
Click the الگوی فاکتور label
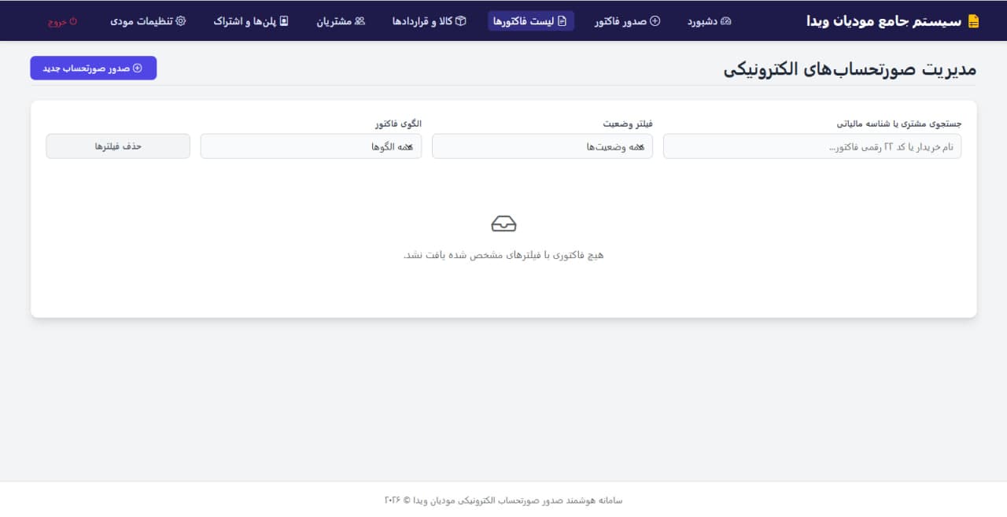point(398,124)
